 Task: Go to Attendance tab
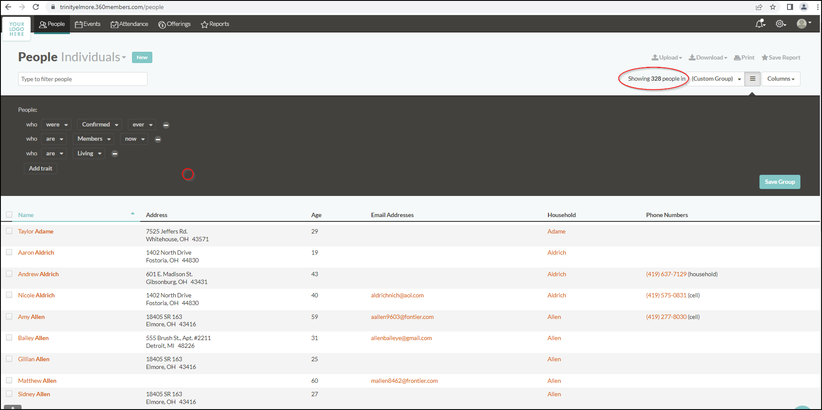point(129,24)
